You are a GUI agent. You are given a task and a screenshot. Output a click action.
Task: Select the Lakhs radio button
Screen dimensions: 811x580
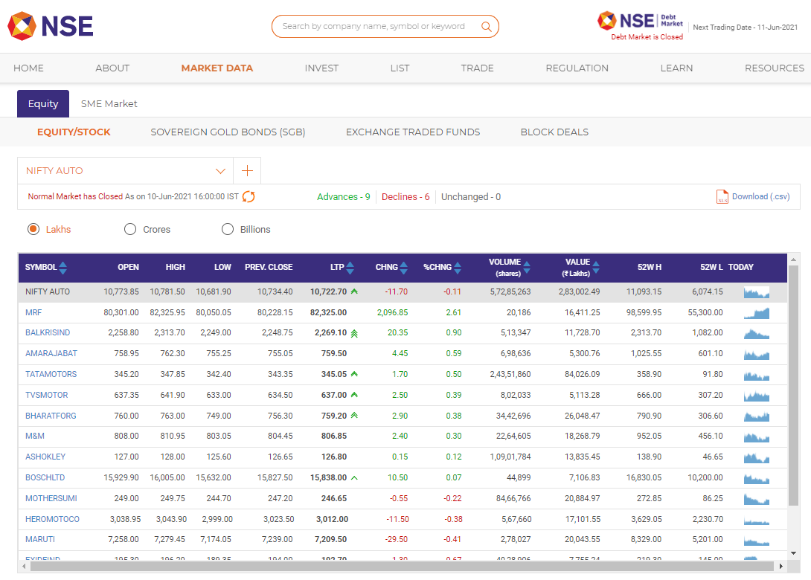pos(33,229)
